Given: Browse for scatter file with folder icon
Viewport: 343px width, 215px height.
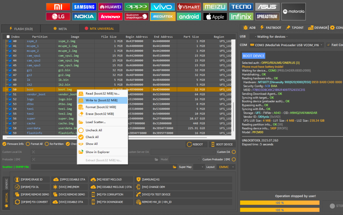Looking at the screenshot, I should [x=175, y=167].
